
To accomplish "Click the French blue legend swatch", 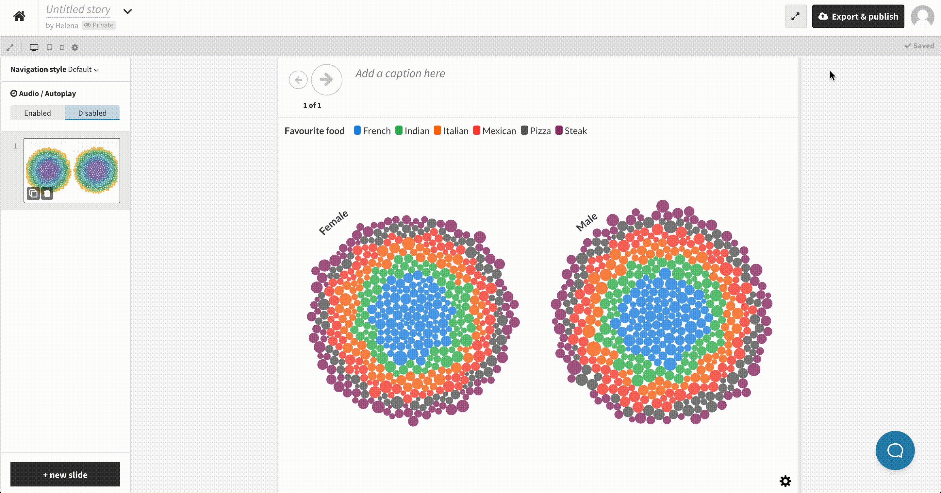I will pyautogui.click(x=357, y=130).
